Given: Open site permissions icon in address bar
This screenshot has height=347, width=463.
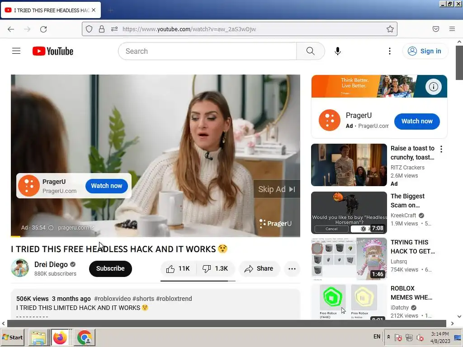Looking at the screenshot, I should coord(114,29).
